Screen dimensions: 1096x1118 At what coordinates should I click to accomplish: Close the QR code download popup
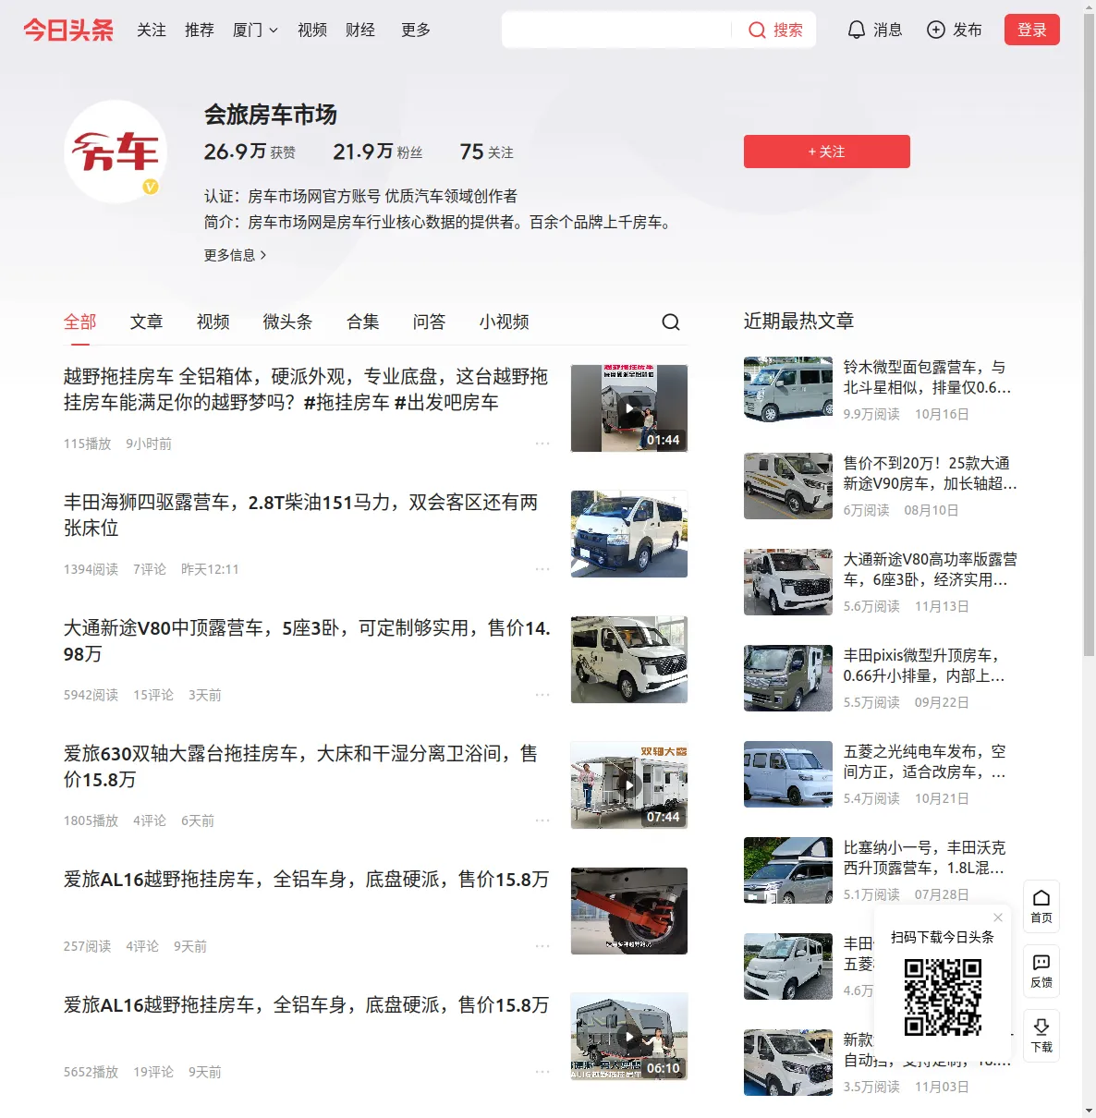tap(998, 917)
